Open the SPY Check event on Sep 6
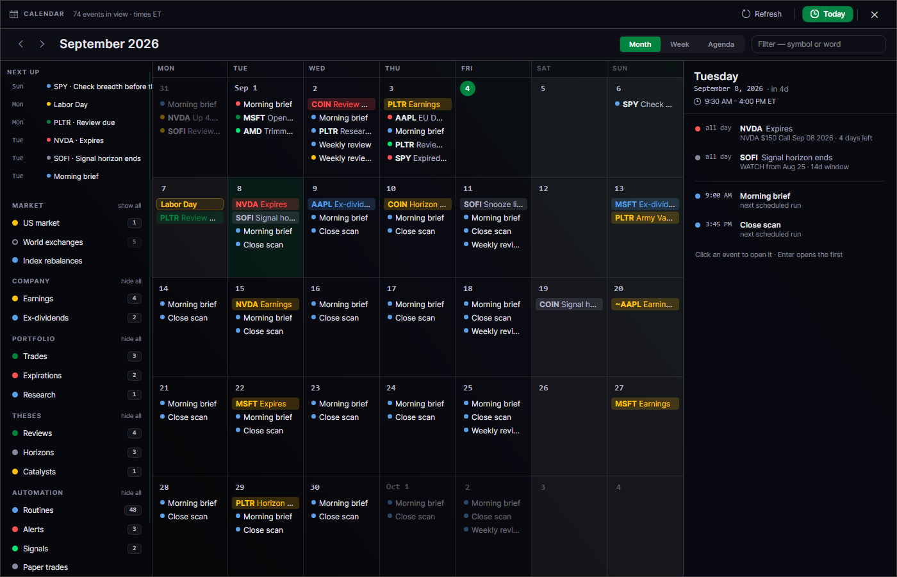897x577 pixels. [x=645, y=105]
